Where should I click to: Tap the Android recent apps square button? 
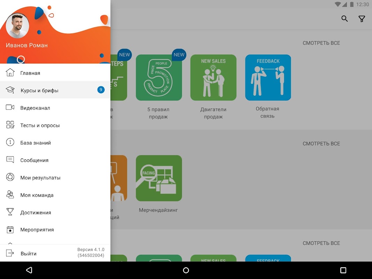(343, 270)
